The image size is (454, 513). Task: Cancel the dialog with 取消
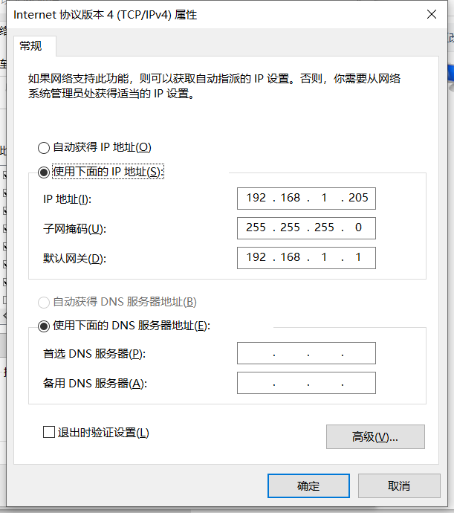click(x=399, y=485)
